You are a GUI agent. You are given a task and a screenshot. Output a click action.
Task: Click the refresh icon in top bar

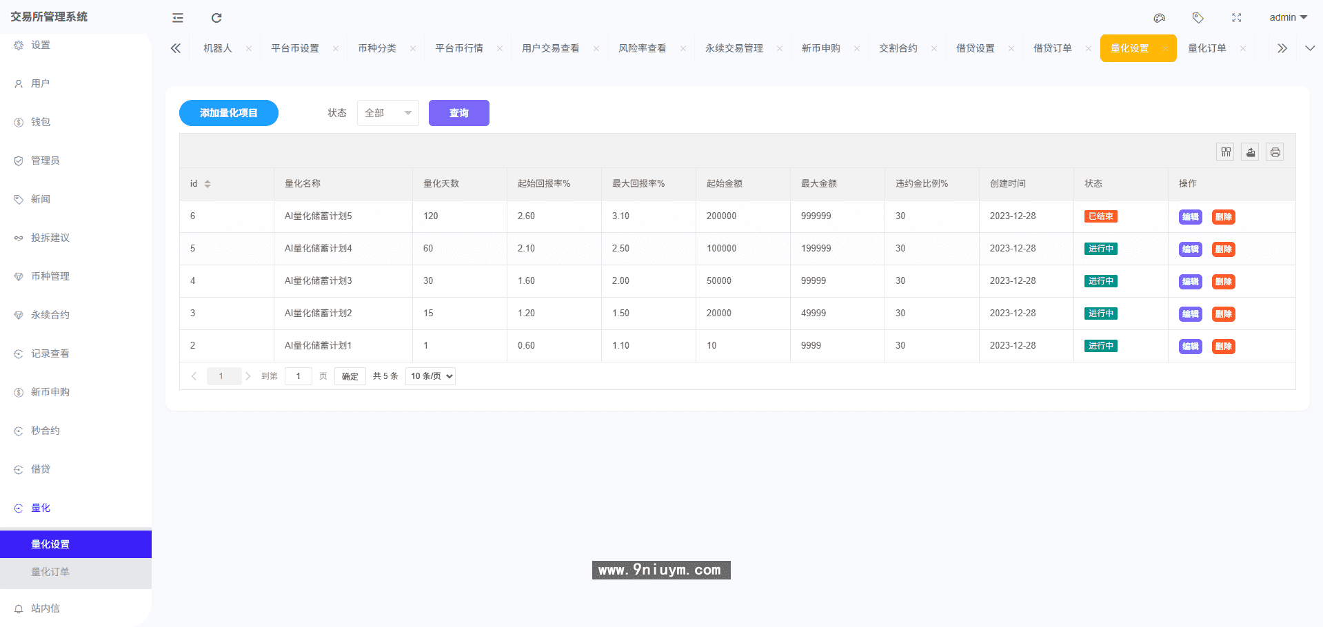(x=216, y=18)
